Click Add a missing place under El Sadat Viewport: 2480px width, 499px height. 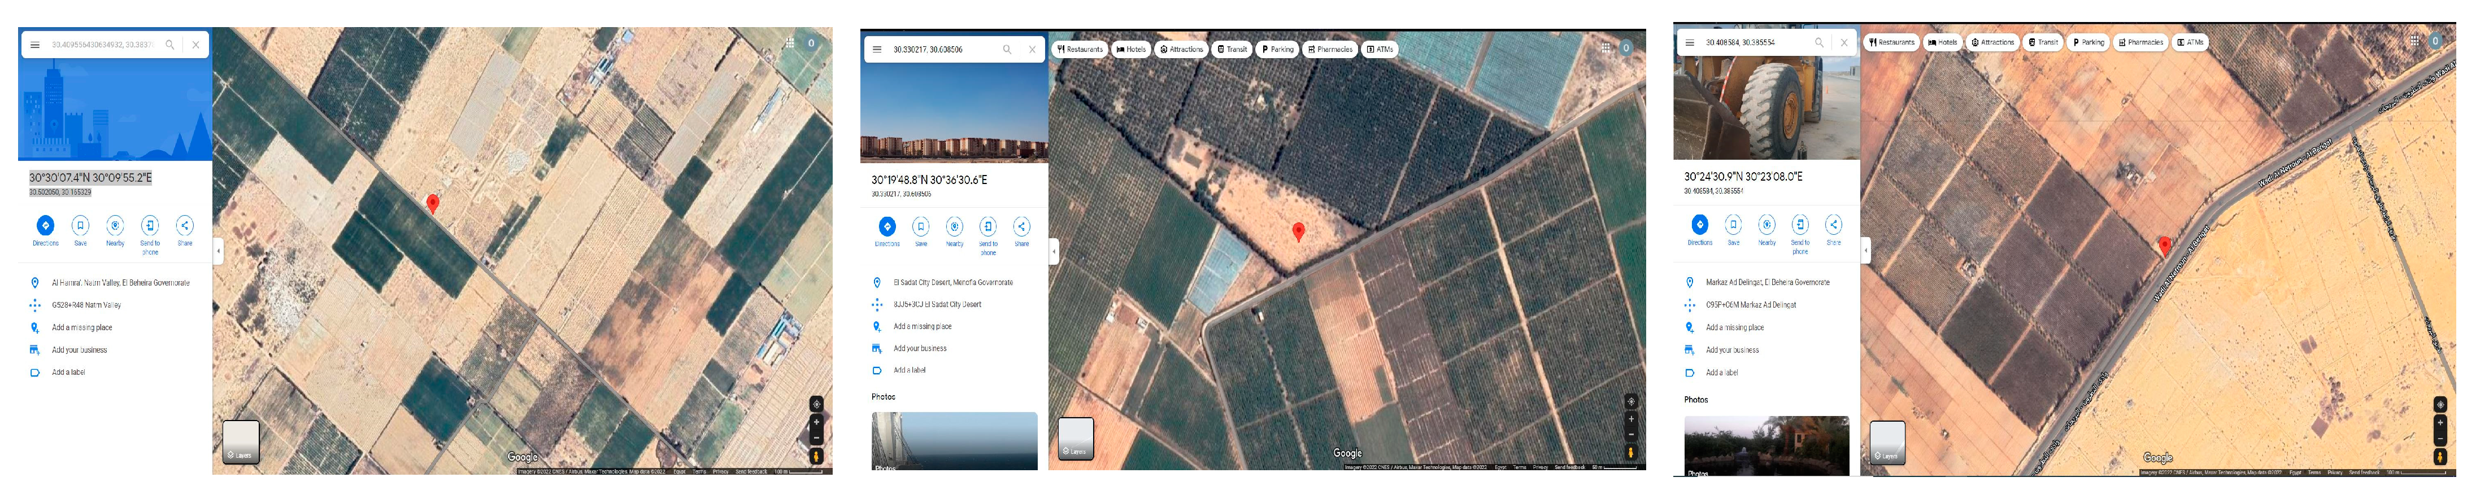(x=923, y=327)
